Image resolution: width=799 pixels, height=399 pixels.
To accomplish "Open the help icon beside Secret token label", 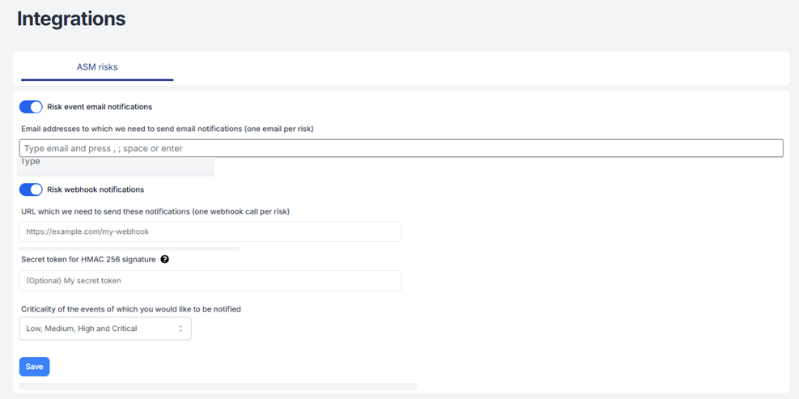I will coord(165,260).
